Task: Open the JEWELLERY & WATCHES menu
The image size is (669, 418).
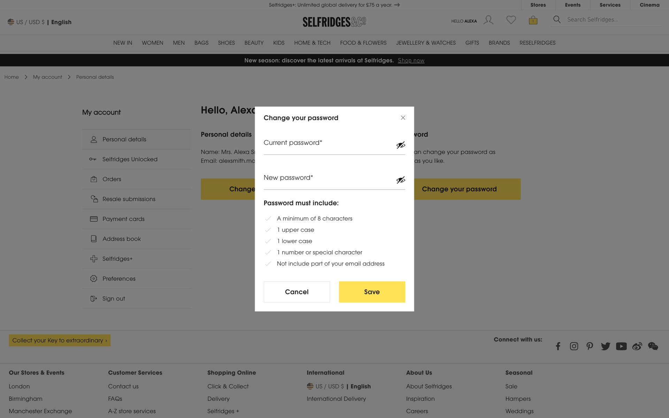Action: 426,43
